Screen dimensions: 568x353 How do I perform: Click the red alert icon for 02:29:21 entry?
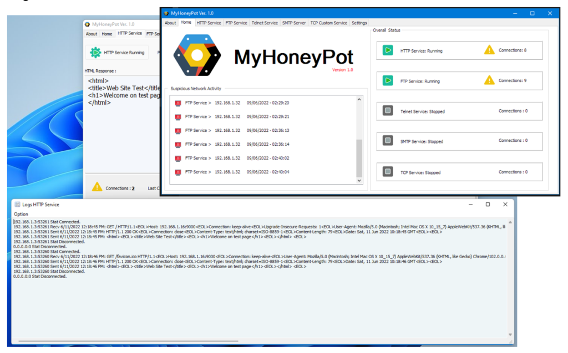click(x=178, y=117)
